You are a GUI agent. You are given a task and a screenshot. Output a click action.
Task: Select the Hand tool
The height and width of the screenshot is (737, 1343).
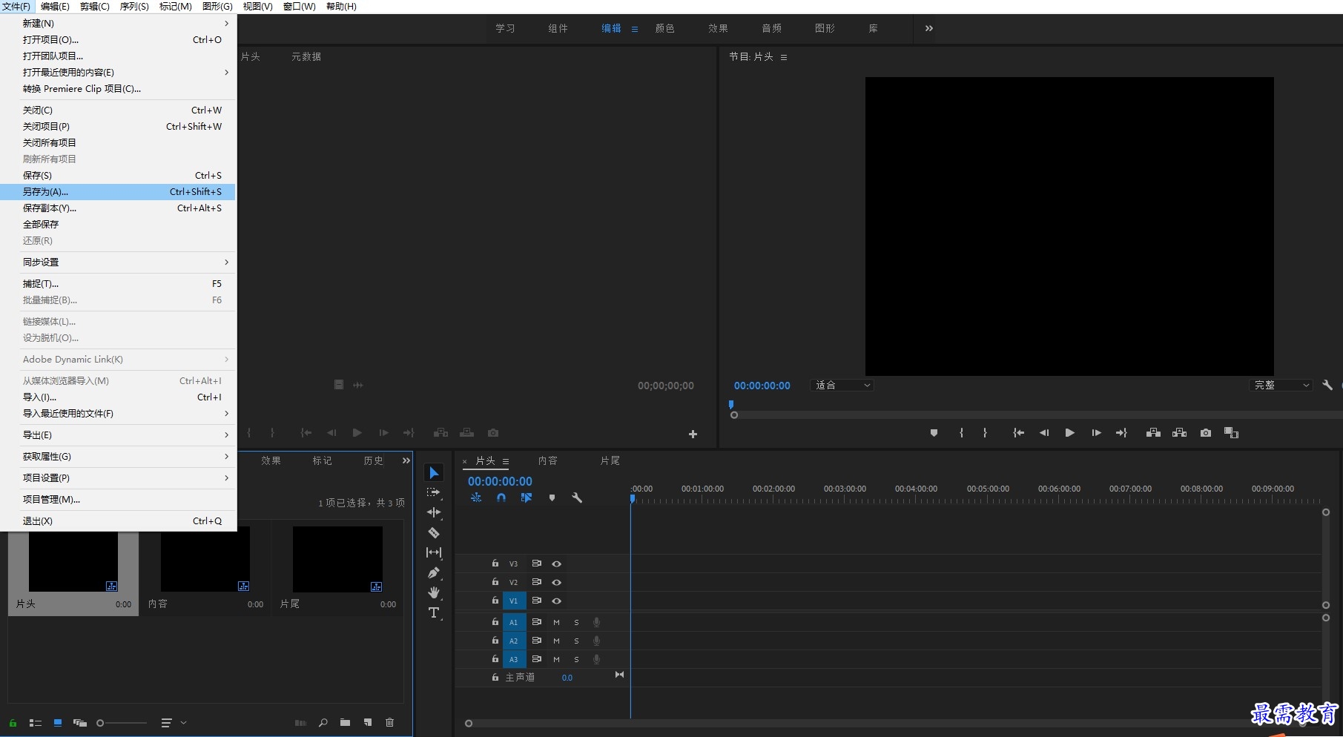[434, 592]
